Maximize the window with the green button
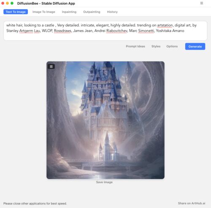 click(x=12, y=3)
